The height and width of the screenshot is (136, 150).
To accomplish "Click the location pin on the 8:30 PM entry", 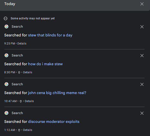I will [x=19, y=73].
